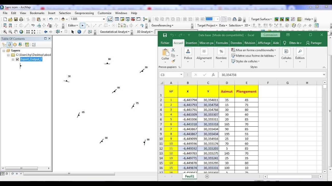Click the HTML Popup speech bubble tool
This screenshot has width=332, height=186.
(x=90, y=32)
